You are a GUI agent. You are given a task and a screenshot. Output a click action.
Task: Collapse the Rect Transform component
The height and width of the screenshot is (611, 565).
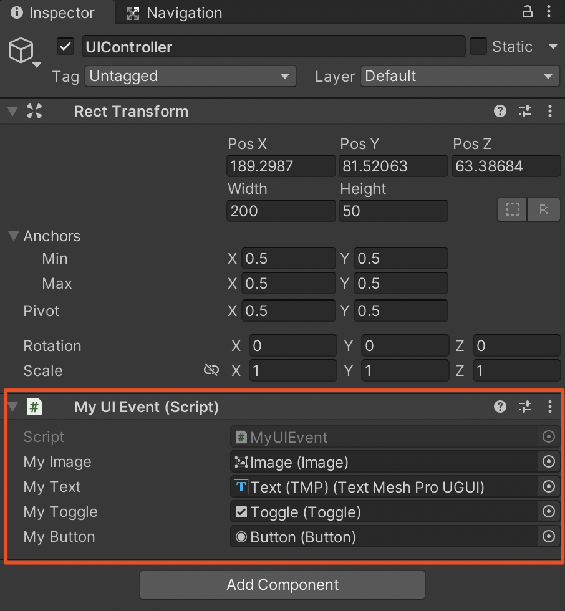(x=12, y=111)
